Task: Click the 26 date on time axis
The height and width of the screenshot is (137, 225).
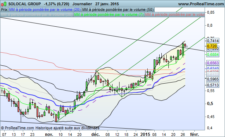Action: coord(183,135)
